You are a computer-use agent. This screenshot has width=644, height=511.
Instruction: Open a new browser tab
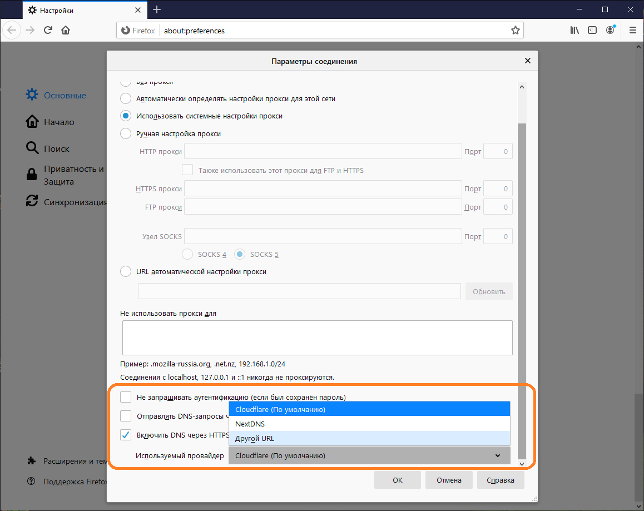(157, 9)
